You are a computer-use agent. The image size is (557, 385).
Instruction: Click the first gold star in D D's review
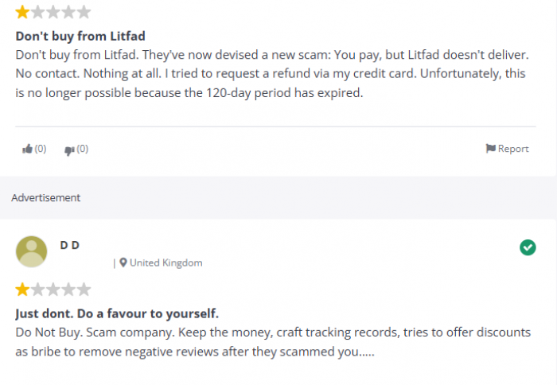point(22,290)
